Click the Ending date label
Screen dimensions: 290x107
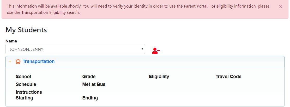click(90, 98)
